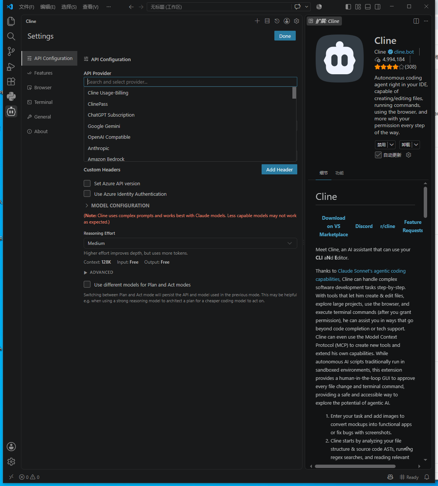Screen dimensions: 438x486
Task: Select Anthropic from provider list
Action: pyautogui.click(x=190, y=148)
